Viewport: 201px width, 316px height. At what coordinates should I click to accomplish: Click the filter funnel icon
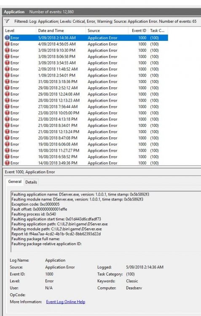click(7, 21)
